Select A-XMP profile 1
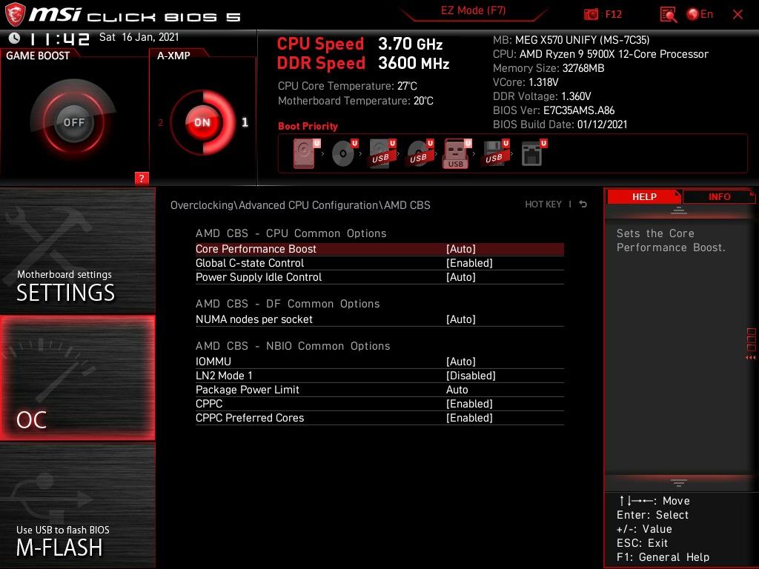 click(x=245, y=122)
